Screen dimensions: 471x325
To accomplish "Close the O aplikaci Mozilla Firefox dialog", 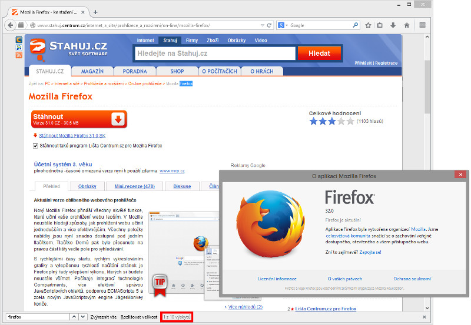I will pyautogui.click(x=460, y=175).
